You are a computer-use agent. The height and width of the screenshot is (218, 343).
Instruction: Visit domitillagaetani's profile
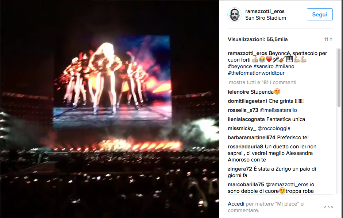[x=247, y=101]
